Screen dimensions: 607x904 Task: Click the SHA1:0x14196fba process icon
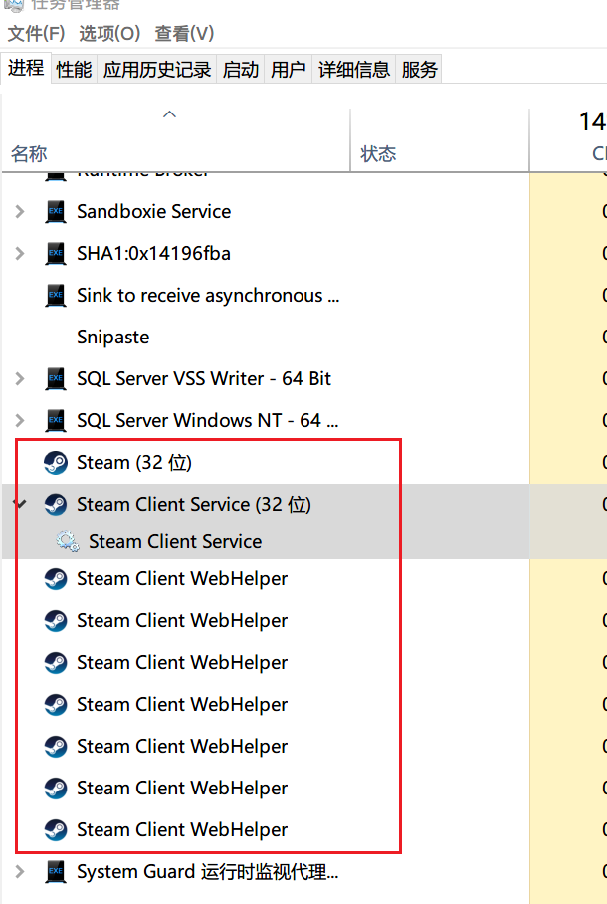tap(56, 253)
